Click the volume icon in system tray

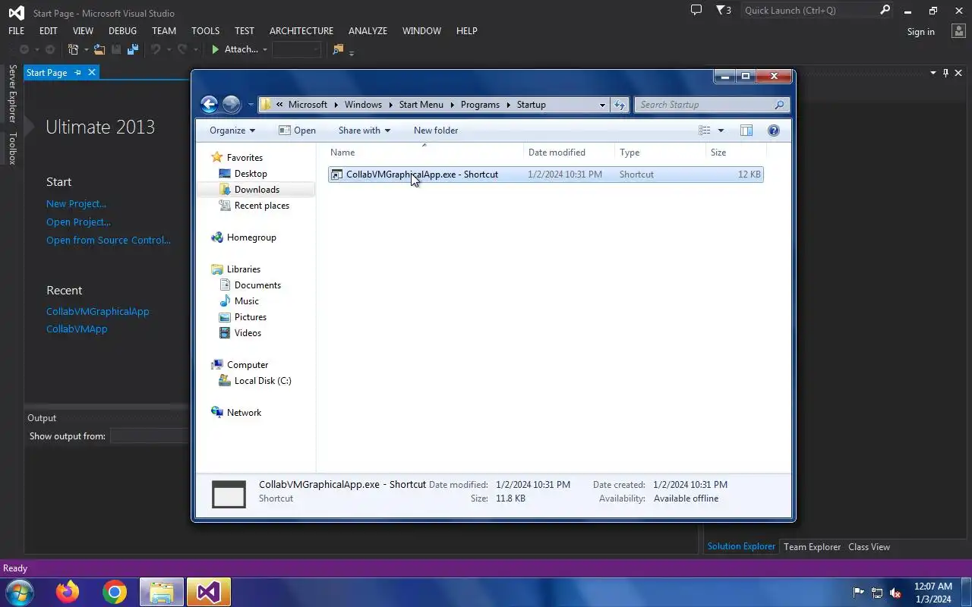click(895, 593)
